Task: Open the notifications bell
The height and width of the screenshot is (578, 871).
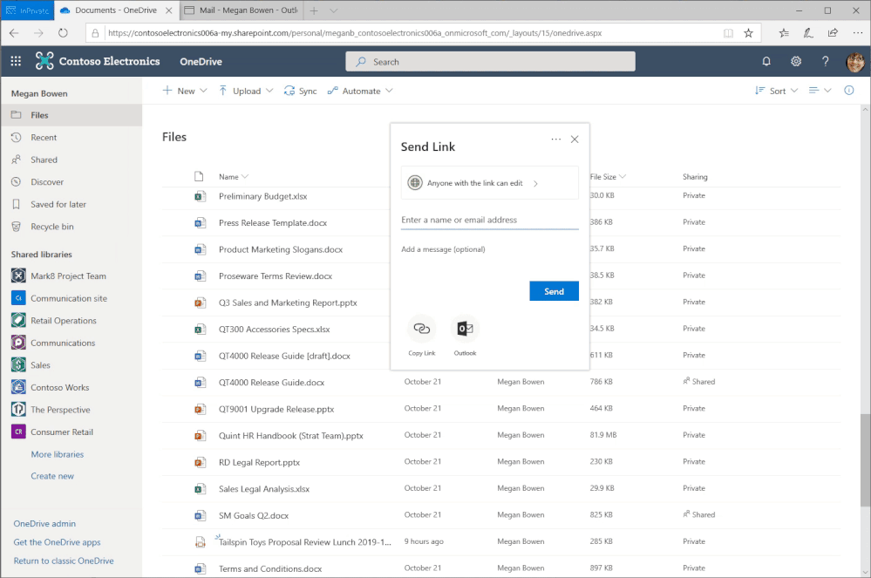Action: click(x=766, y=61)
